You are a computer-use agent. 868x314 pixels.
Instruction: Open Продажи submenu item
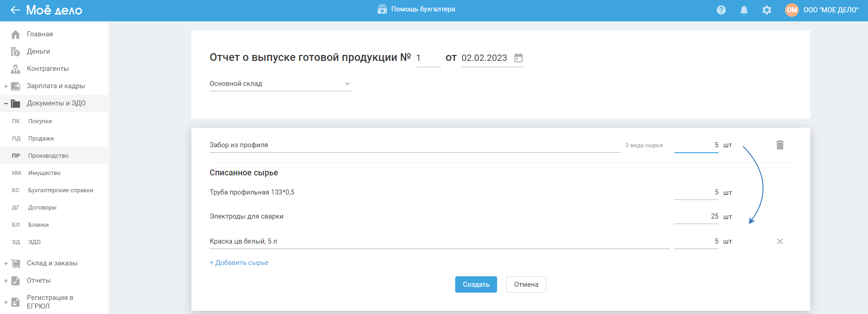[x=54, y=139]
